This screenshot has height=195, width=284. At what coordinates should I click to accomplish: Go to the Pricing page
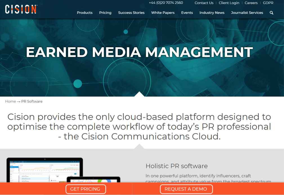(105, 13)
